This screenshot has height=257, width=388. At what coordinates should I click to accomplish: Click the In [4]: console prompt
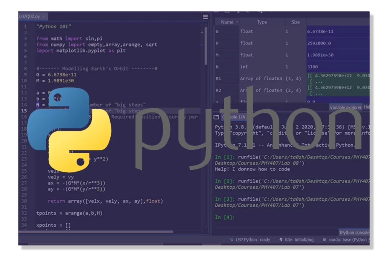pos(225,217)
